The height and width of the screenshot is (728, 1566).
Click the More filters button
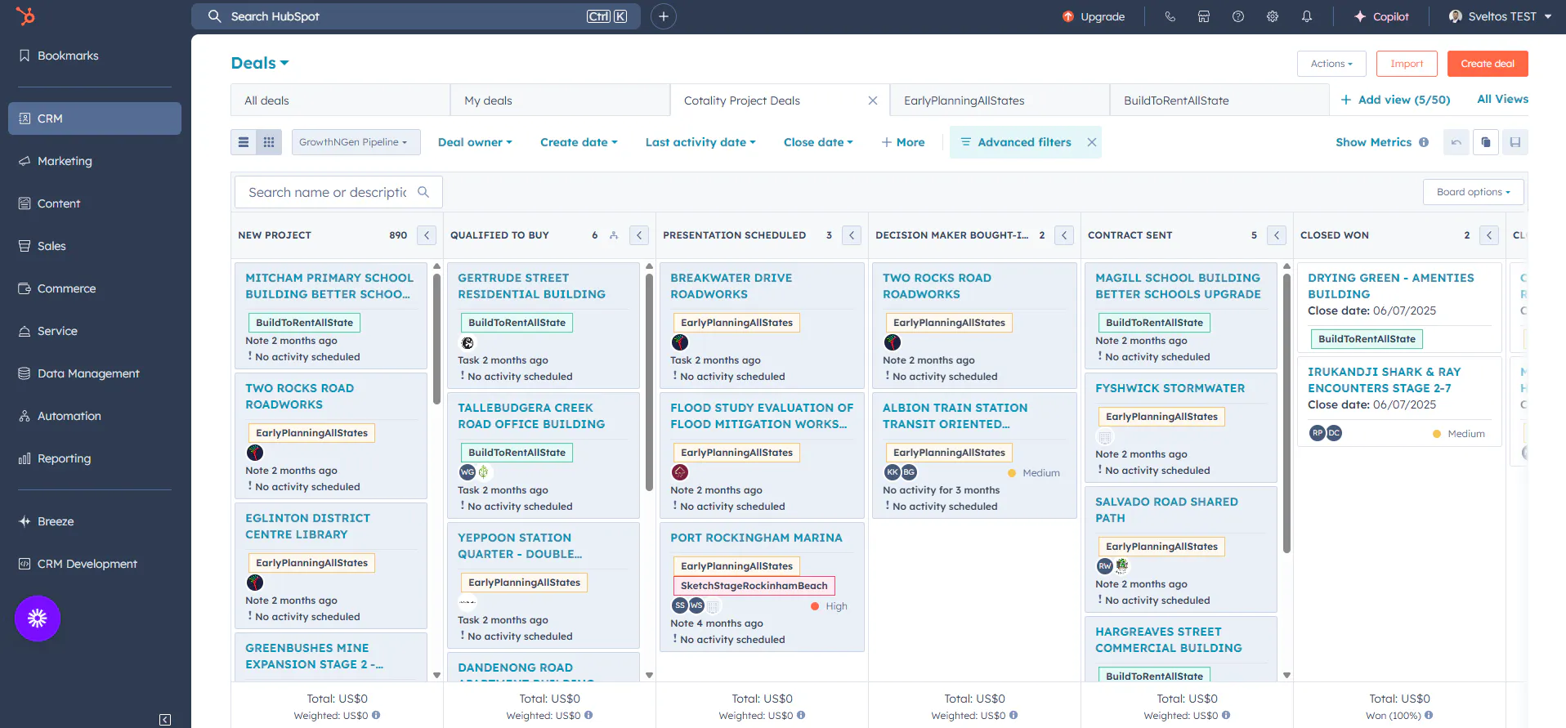(x=903, y=142)
